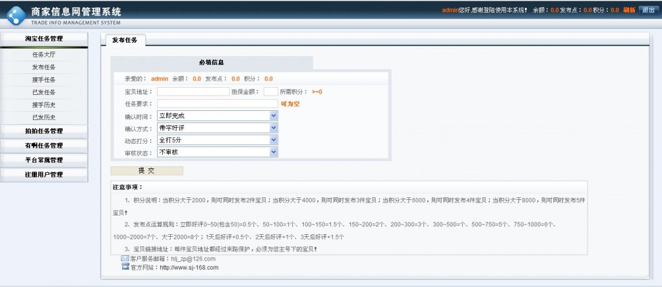Open the 审核状态 dropdown showing 不审核
662x287 pixels.
click(217, 152)
